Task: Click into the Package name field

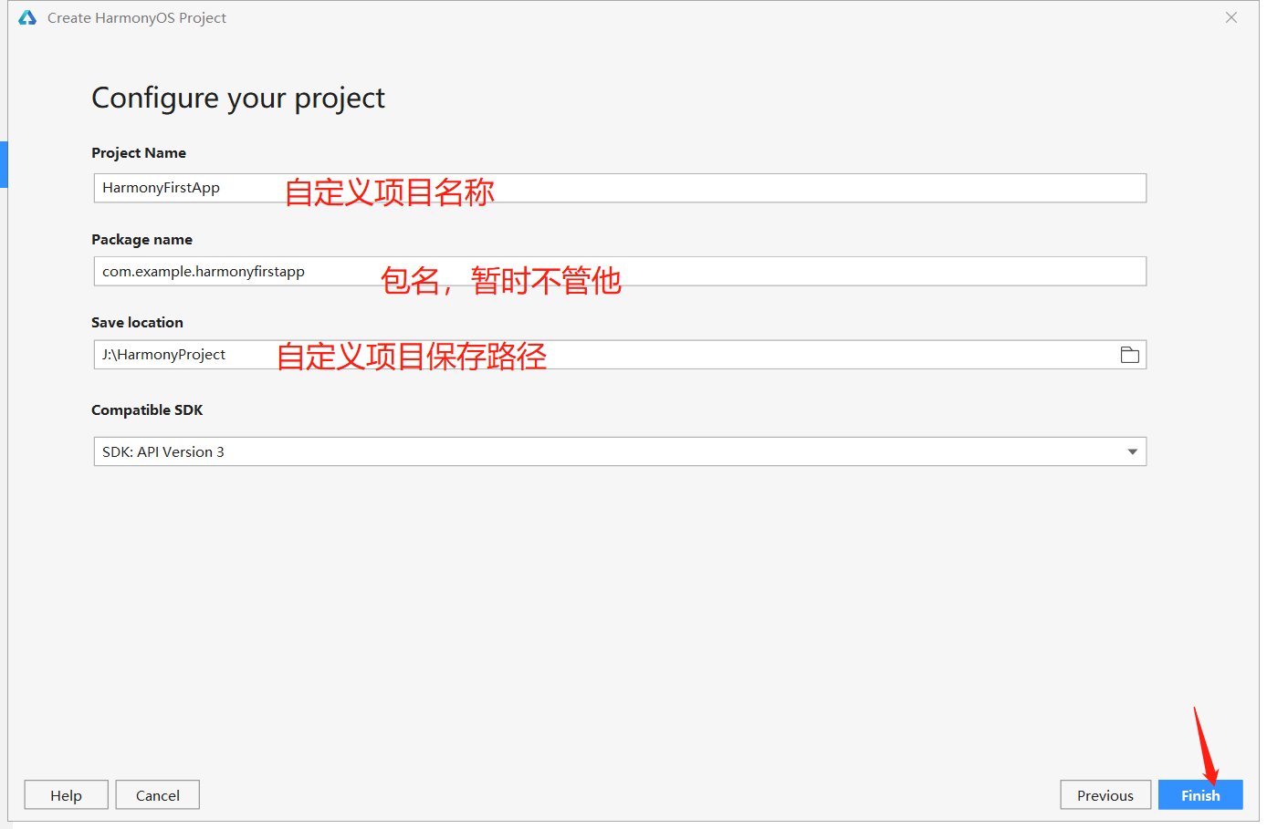Action: pyautogui.click(x=620, y=271)
